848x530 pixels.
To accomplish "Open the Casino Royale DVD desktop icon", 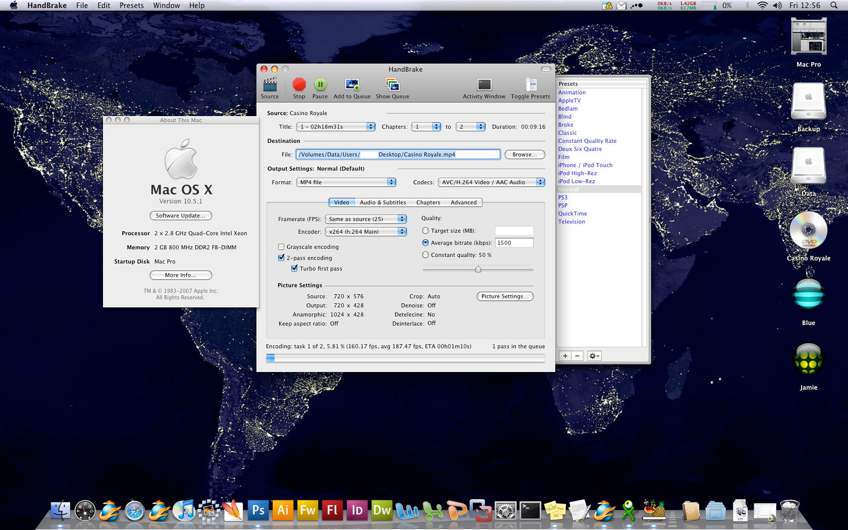I will pyautogui.click(x=809, y=230).
